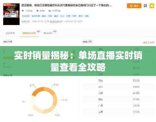Switch to the 商品分析 tab
The height and width of the screenshot is (122, 156).
[48, 33]
